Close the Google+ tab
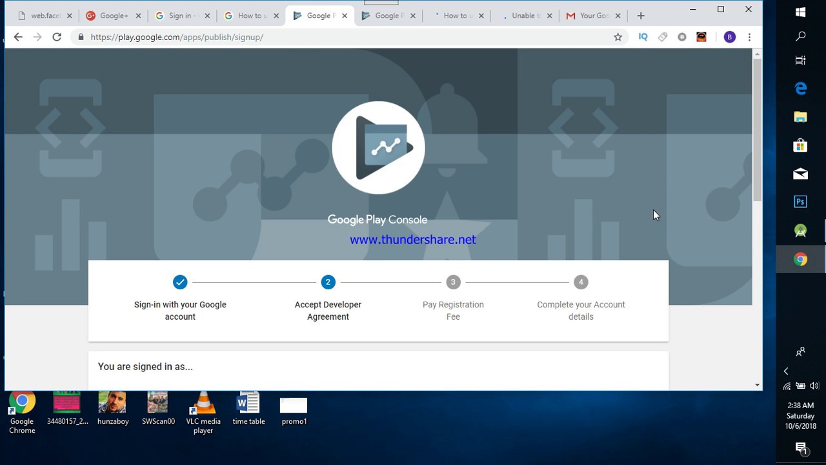The width and height of the screenshot is (826, 465). point(138,15)
